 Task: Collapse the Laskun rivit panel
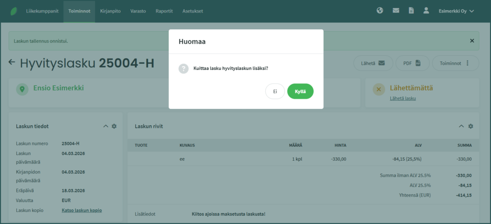pyautogui.click(x=461, y=126)
